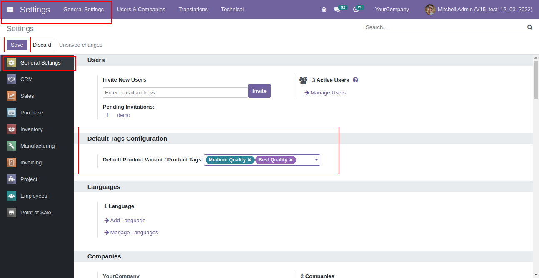The image size is (539, 278).
Task: Select the Invoicing icon in sidebar
Action: (12, 163)
